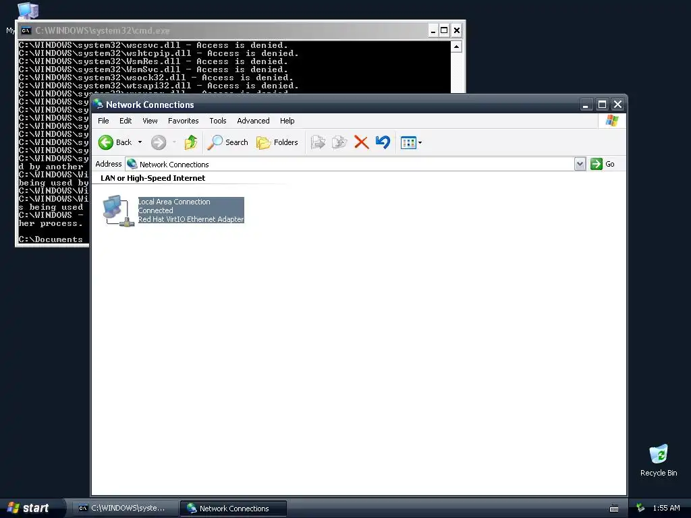The image size is (691, 518).
Task: Maximize the cmd.exe window
Action: [x=444, y=30]
